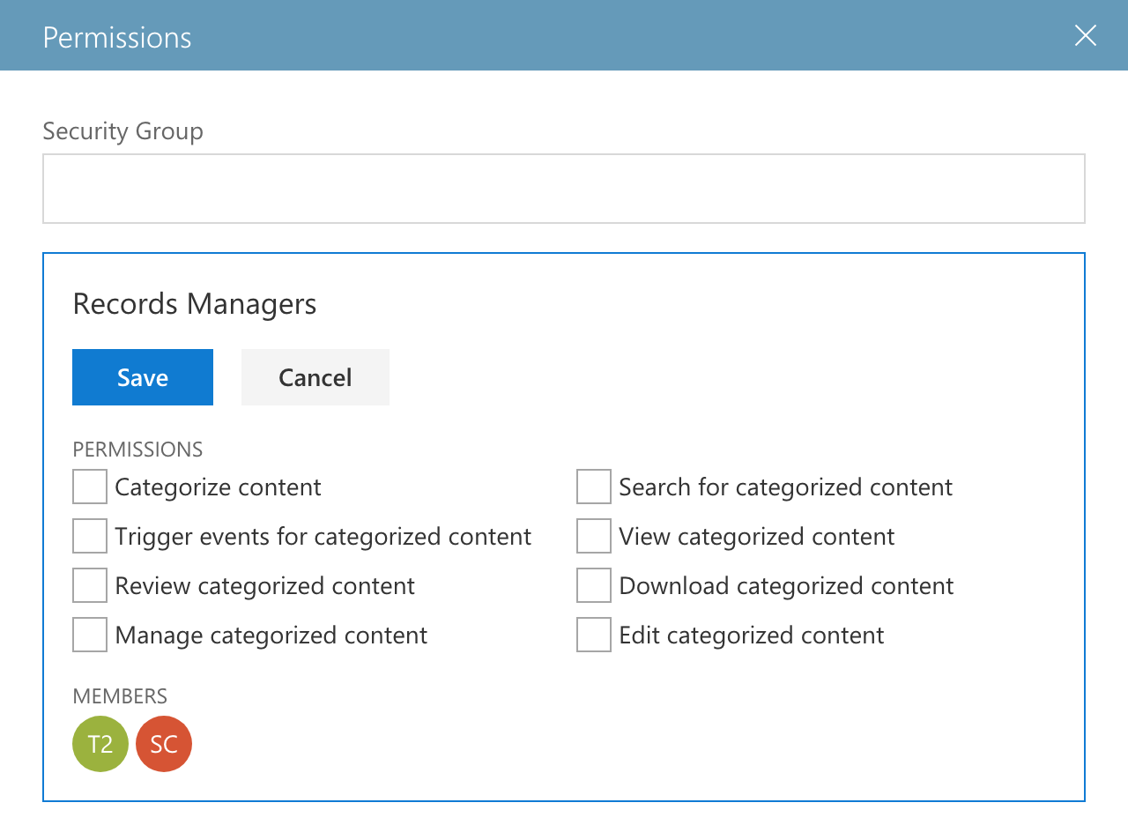Enable the Categorize content checkbox
The width and height of the screenshot is (1128, 825).
pos(90,487)
